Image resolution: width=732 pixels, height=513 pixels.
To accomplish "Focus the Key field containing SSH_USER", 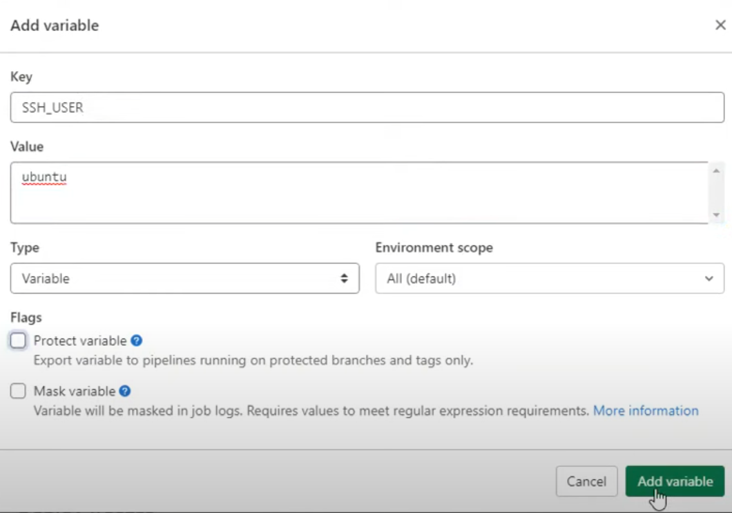I will click(x=367, y=108).
